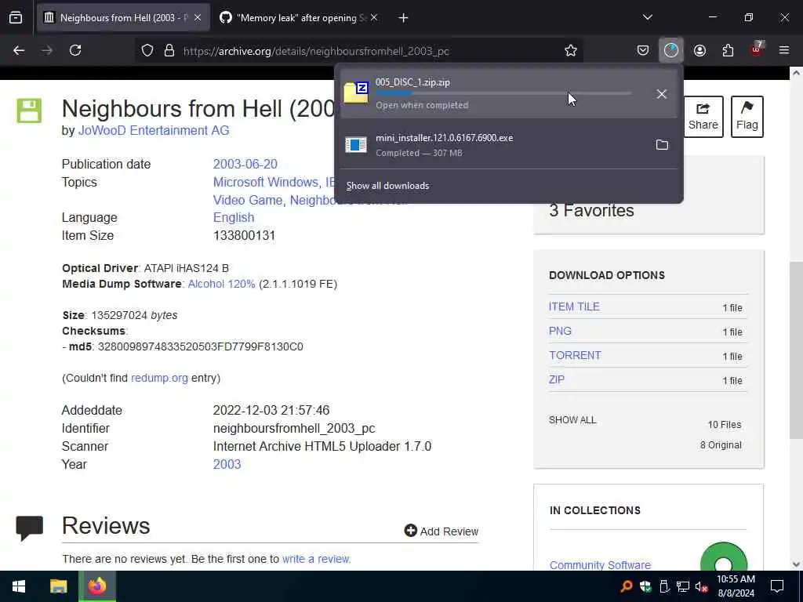The height and width of the screenshot is (602, 803).
Task: Bookmark this page with the star icon
Action: click(x=571, y=51)
